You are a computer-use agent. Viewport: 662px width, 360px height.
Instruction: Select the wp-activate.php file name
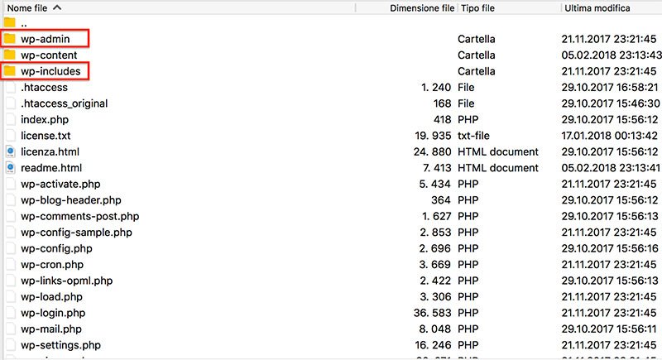[60, 184]
